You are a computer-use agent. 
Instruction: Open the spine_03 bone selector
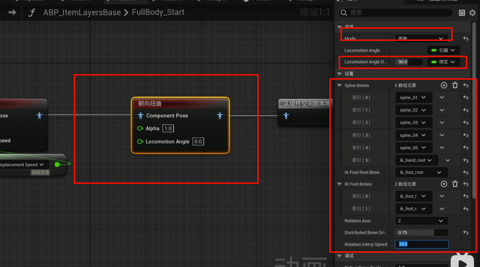pyautogui.click(x=414, y=123)
